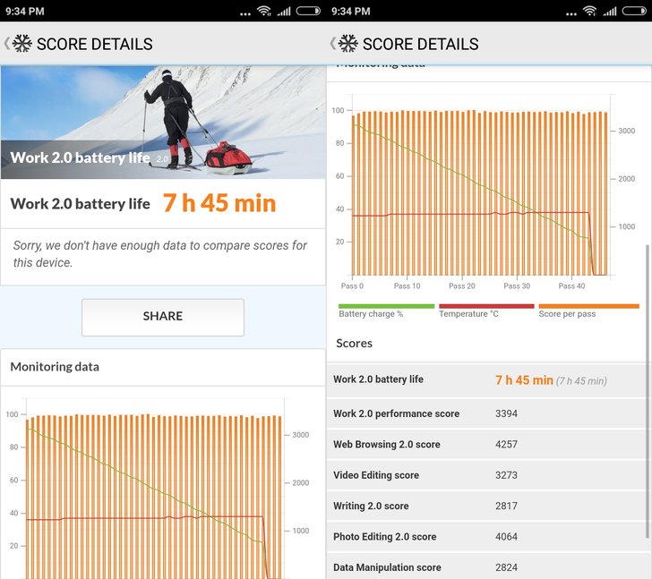Tap the 9:34 PM clock on left screen
Viewport: 652px width, 579px height.
(25, 12)
